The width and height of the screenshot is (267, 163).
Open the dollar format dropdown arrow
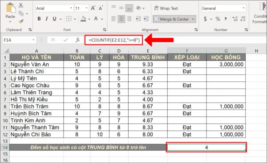211,19
